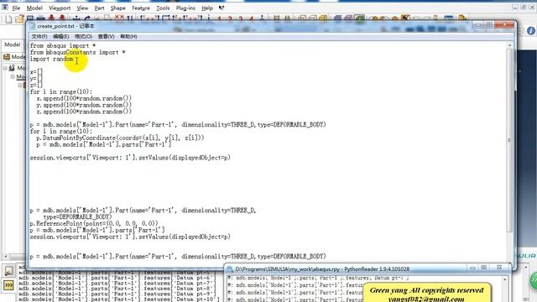The height and width of the screenshot is (302, 537).
Task: Restore the Abaqus main window
Action: (524, 7)
